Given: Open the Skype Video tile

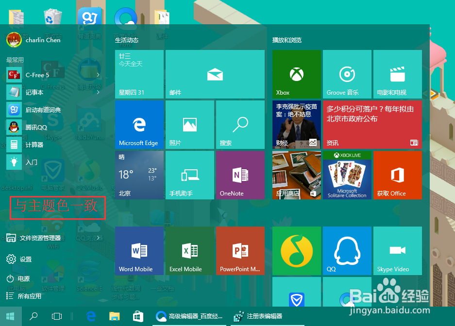Looking at the screenshot, I should point(398,251).
